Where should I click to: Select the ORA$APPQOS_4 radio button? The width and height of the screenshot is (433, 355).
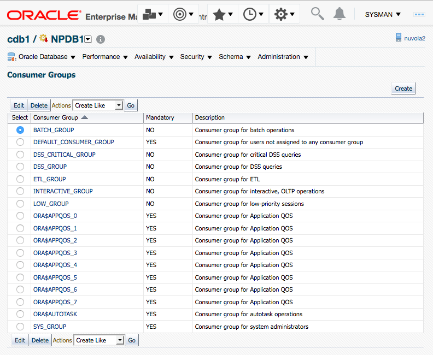coord(20,265)
